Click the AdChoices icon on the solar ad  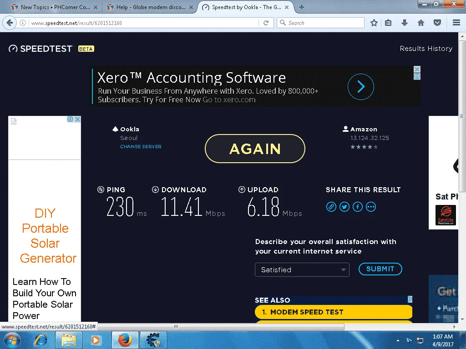pyautogui.click(x=70, y=119)
